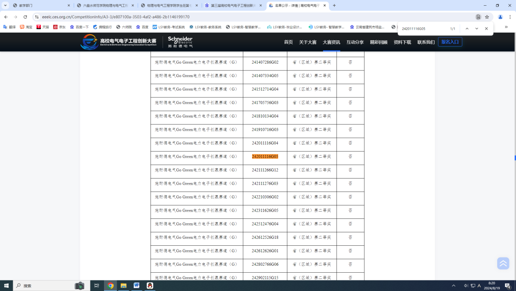
Task: Open a new browser tab
Action: pos(334,5)
